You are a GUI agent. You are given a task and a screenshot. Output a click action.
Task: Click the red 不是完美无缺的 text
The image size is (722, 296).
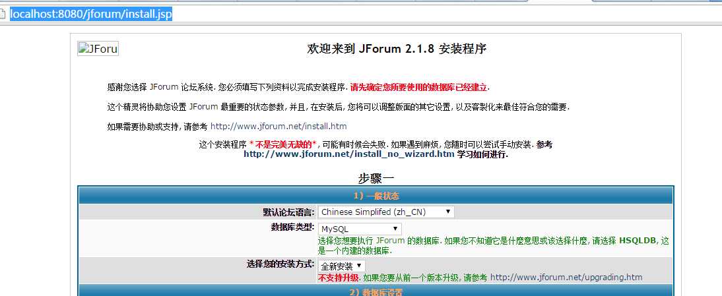pyautogui.click(x=282, y=144)
